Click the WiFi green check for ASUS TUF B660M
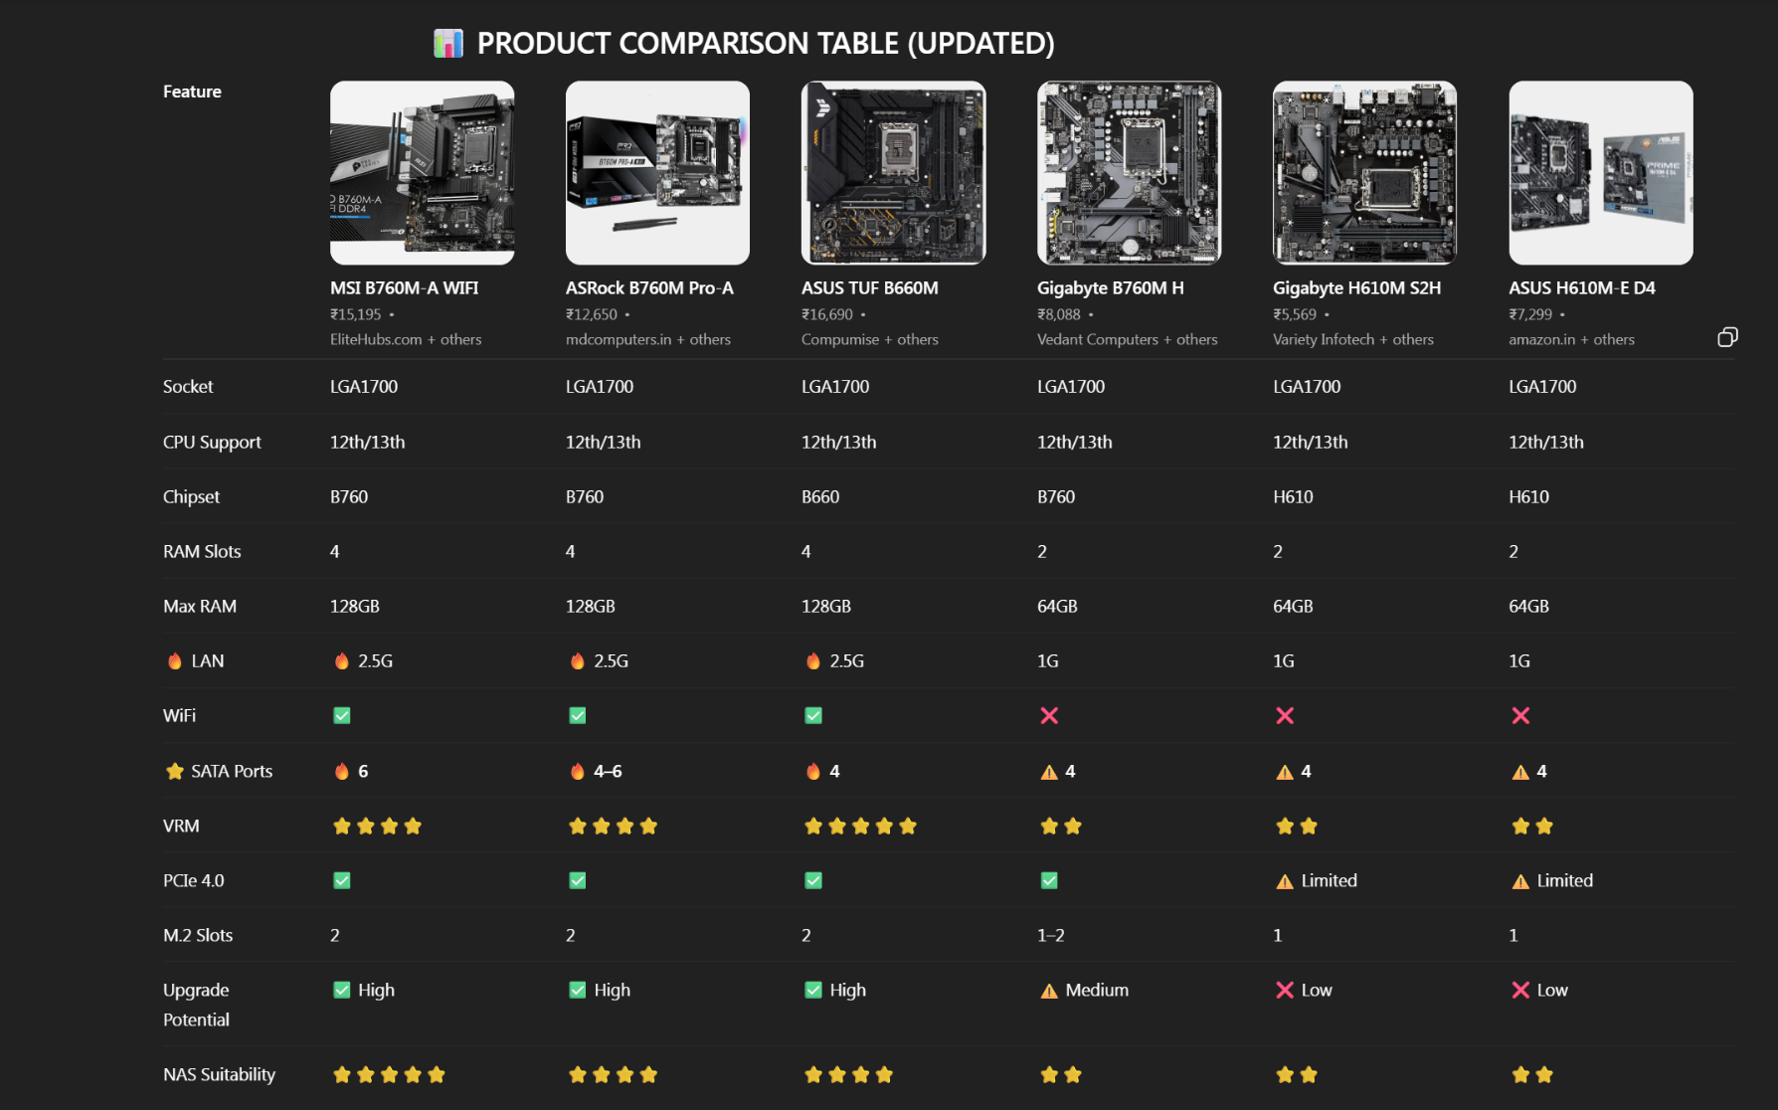Image resolution: width=1778 pixels, height=1110 pixels. tap(813, 716)
